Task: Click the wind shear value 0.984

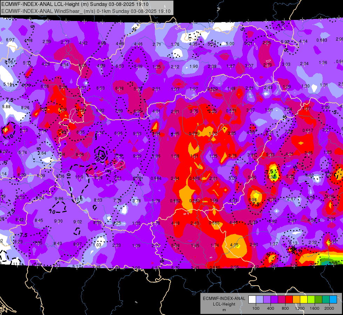Action: click(x=156, y=178)
